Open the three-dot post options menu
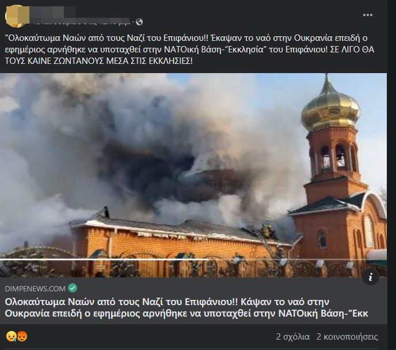 tap(367, 15)
